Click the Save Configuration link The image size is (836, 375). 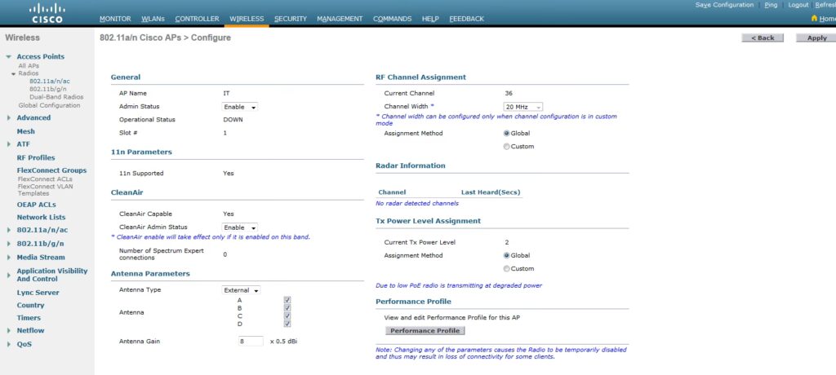pos(724,5)
